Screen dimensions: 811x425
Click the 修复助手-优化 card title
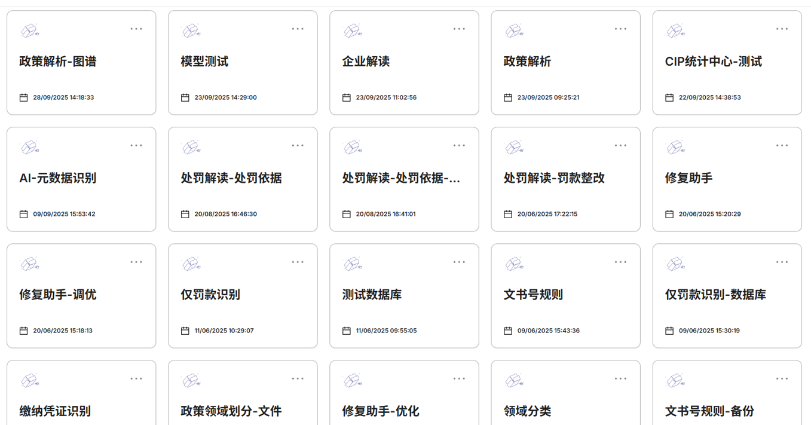pos(381,411)
